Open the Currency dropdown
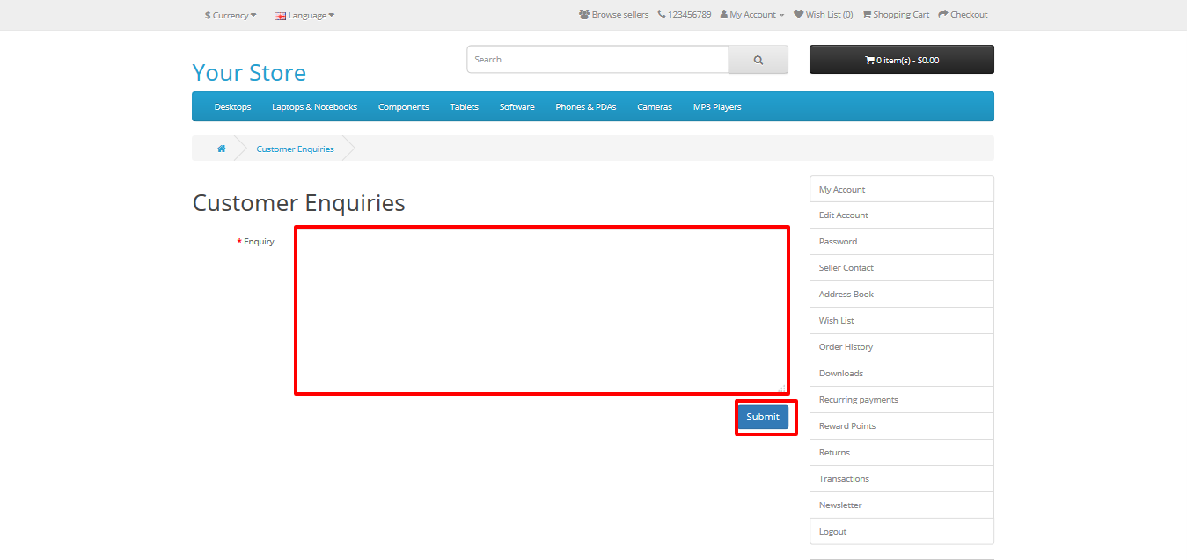The height and width of the screenshot is (560, 1187). [231, 15]
